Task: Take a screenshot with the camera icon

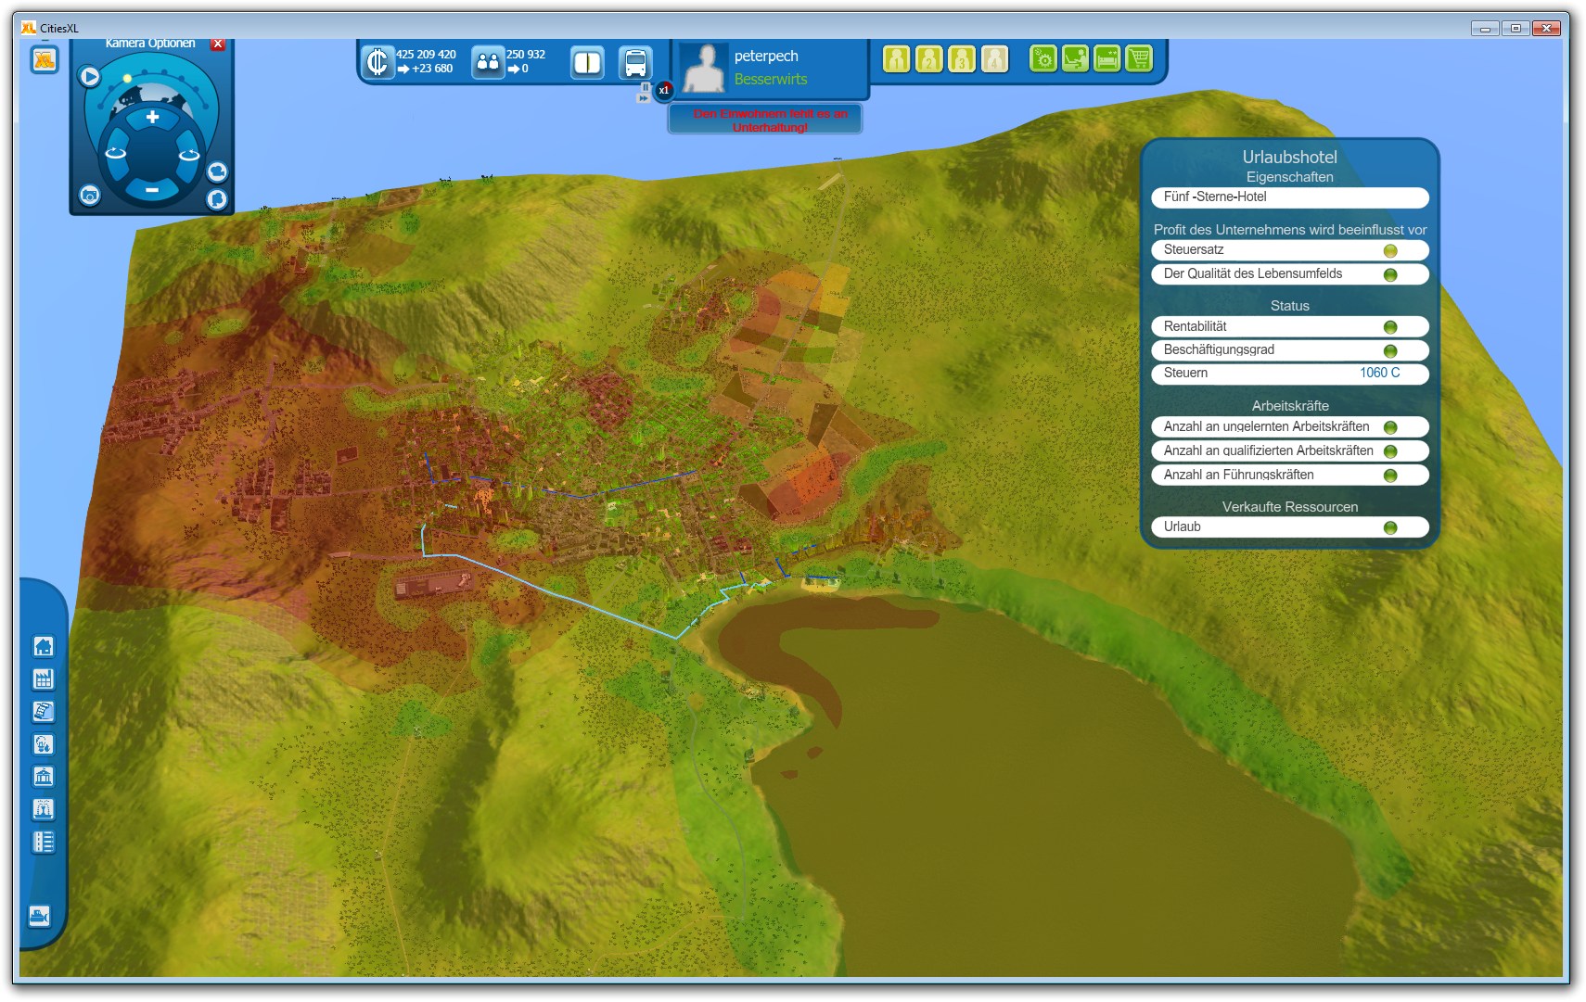Action: click(x=90, y=195)
